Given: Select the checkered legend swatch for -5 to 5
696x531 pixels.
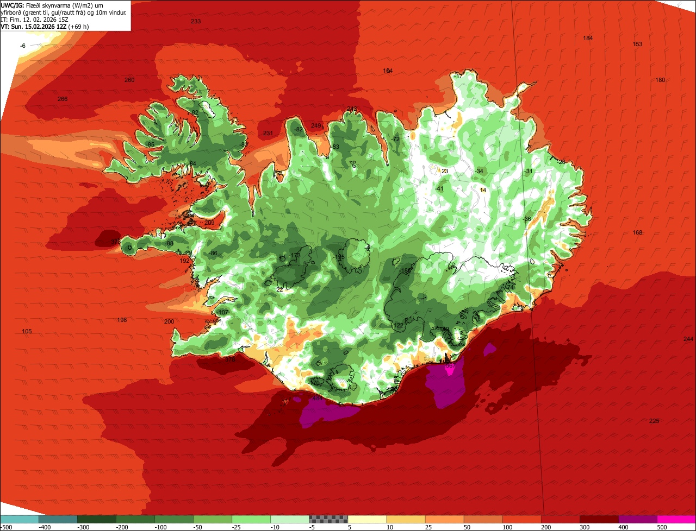Looking at the screenshot, I should click(328, 519).
